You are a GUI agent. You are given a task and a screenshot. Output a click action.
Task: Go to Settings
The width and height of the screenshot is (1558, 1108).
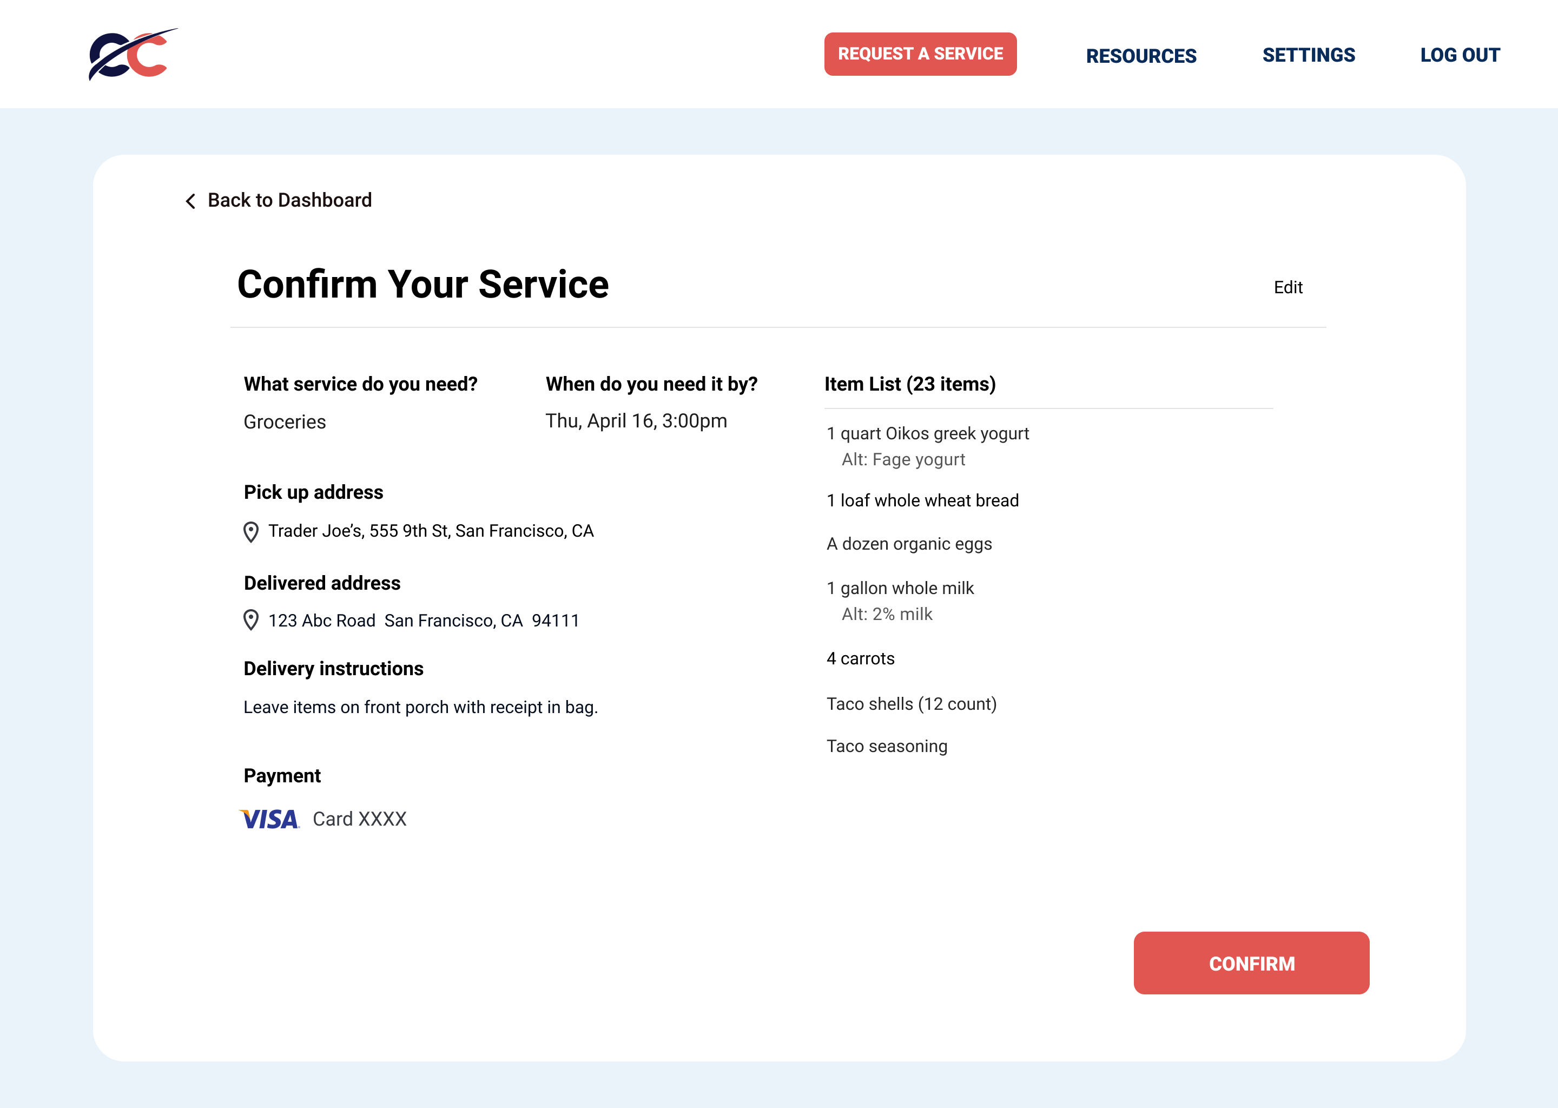(1308, 55)
